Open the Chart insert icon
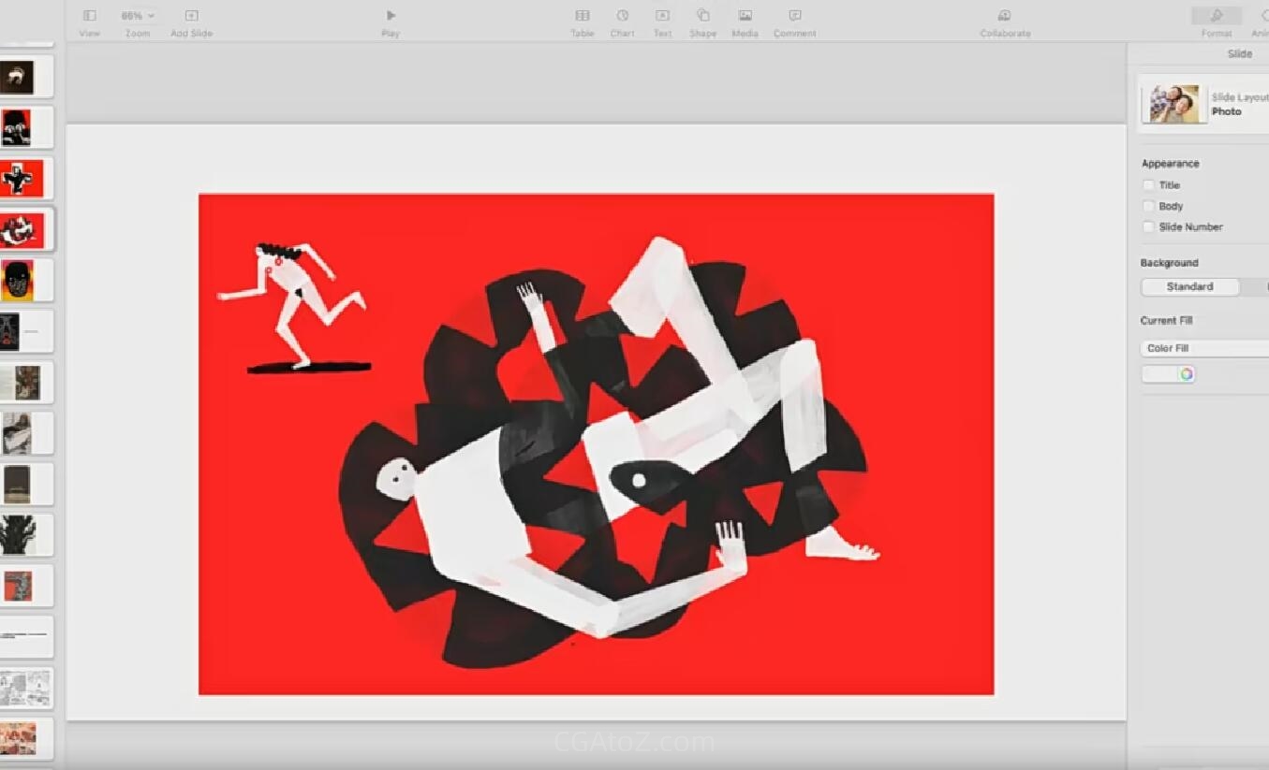 point(622,16)
